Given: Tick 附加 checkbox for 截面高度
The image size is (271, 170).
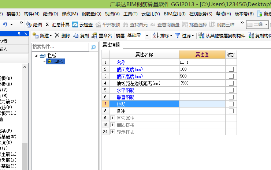Looking at the screenshot, I should click(231, 76).
